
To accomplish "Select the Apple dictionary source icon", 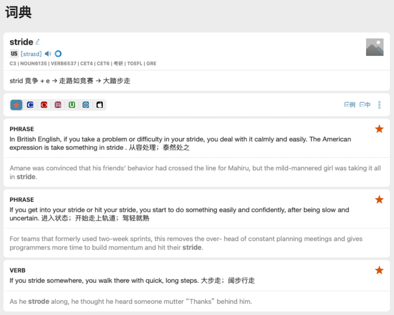I will tap(100, 105).
